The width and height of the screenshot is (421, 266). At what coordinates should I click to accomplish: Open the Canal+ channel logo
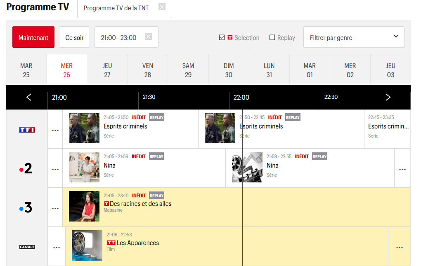[27, 247]
